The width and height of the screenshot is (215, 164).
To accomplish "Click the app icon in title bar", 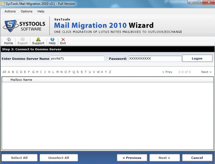I will tap(2, 4).
